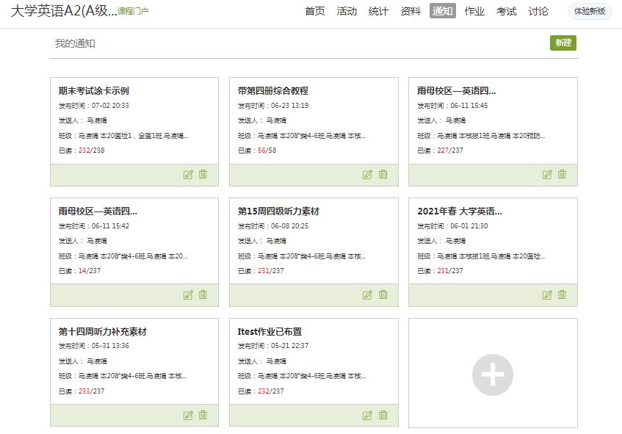Edit the Itest作业已布置 notification

(x=367, y=416)
